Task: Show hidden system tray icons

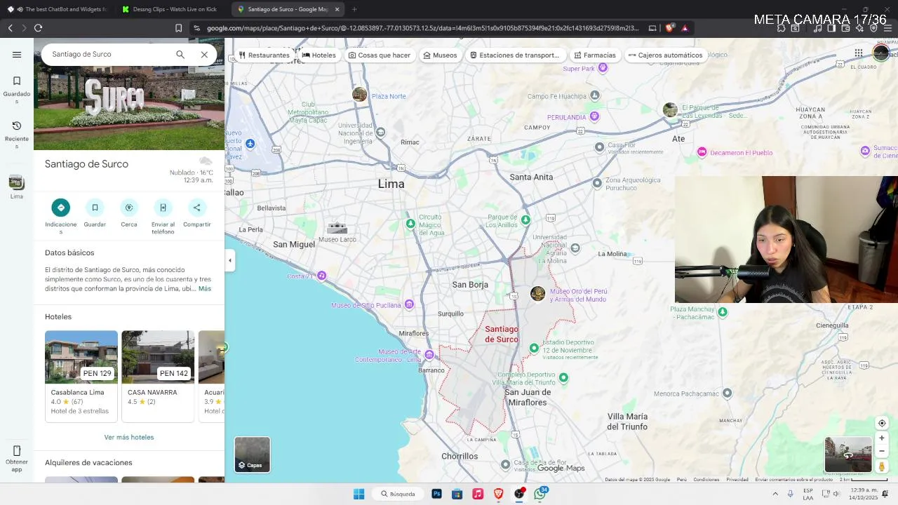Action: 775,494
